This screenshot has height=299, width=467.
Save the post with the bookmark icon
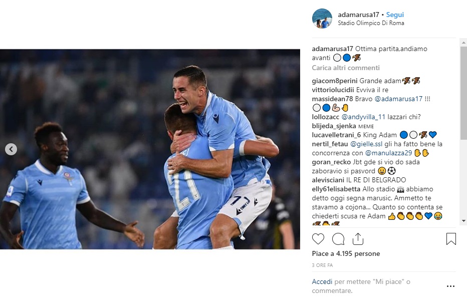(451, 239)
